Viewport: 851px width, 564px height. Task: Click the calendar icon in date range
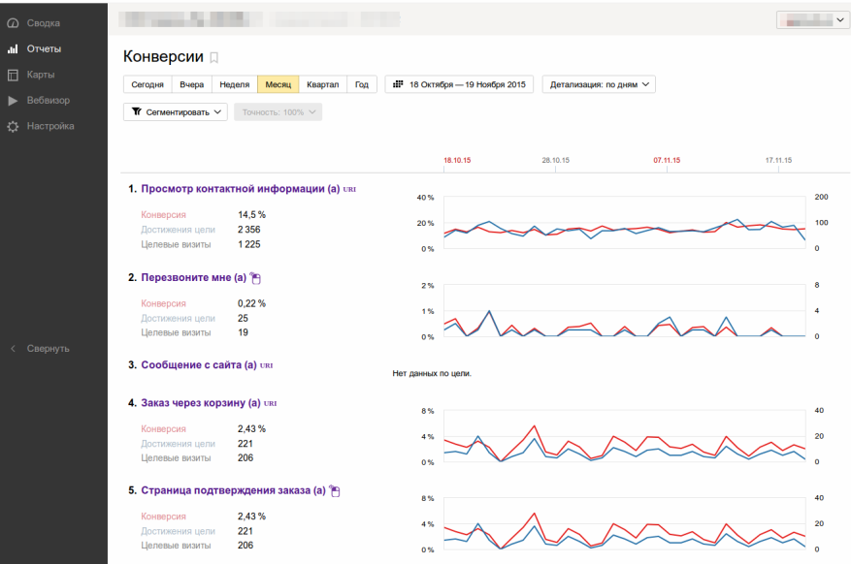[x=397, y=84]
